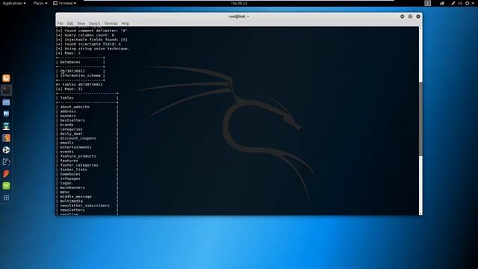Click the footer_links table row
Viewport: 478px width, 269px height.
[x=73, y=170]
